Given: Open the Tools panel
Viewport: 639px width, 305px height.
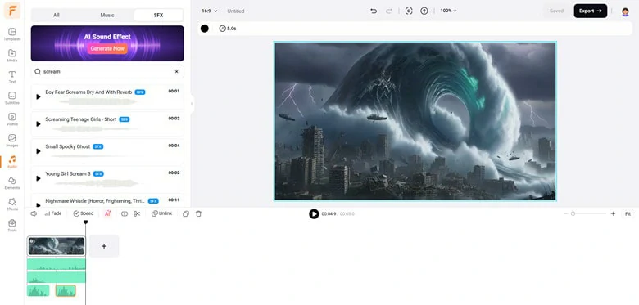Looking at the screenshot, I should point(11,226).
